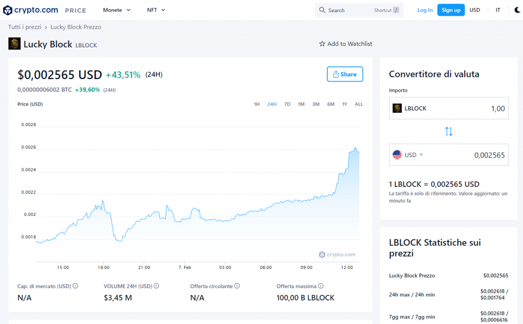Click the 24h max / 24h min row label
The width and height of the screenshot is (523, 324).
pos(412,294)
